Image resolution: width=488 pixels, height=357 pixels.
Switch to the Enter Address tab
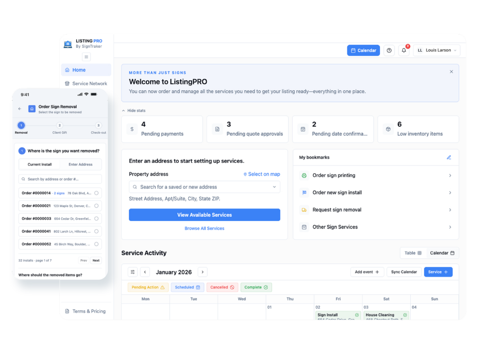[x=81, y=165]
